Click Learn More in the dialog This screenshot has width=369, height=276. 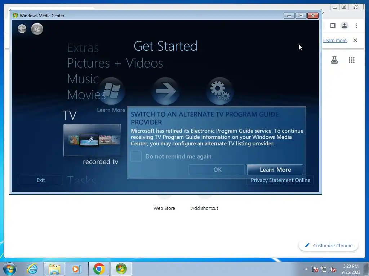tap(275, 170)
